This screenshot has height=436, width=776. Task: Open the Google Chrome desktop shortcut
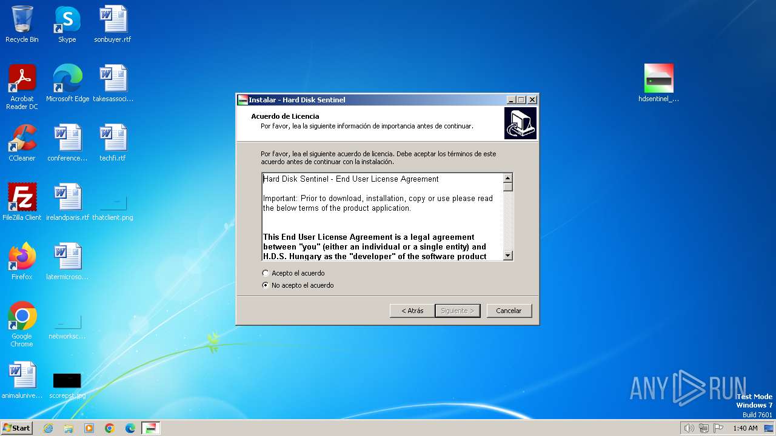point(22,324)
